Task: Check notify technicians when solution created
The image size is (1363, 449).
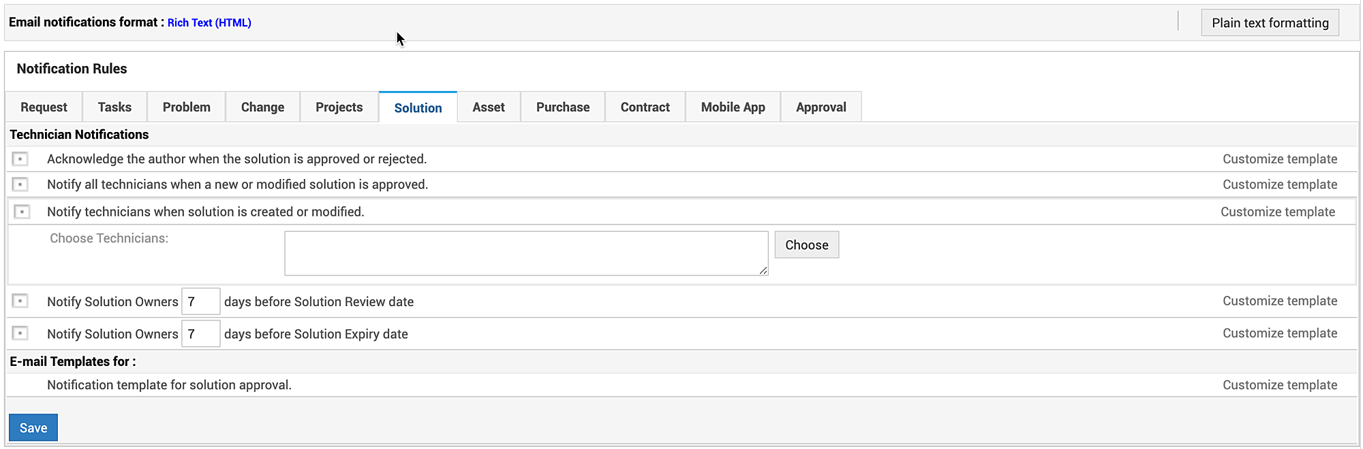Action: coord(22,212)
